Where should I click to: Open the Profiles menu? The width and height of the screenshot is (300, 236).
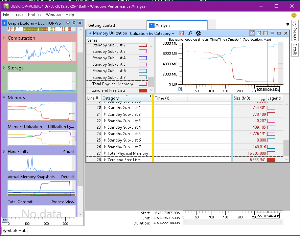tap(34, 15)
